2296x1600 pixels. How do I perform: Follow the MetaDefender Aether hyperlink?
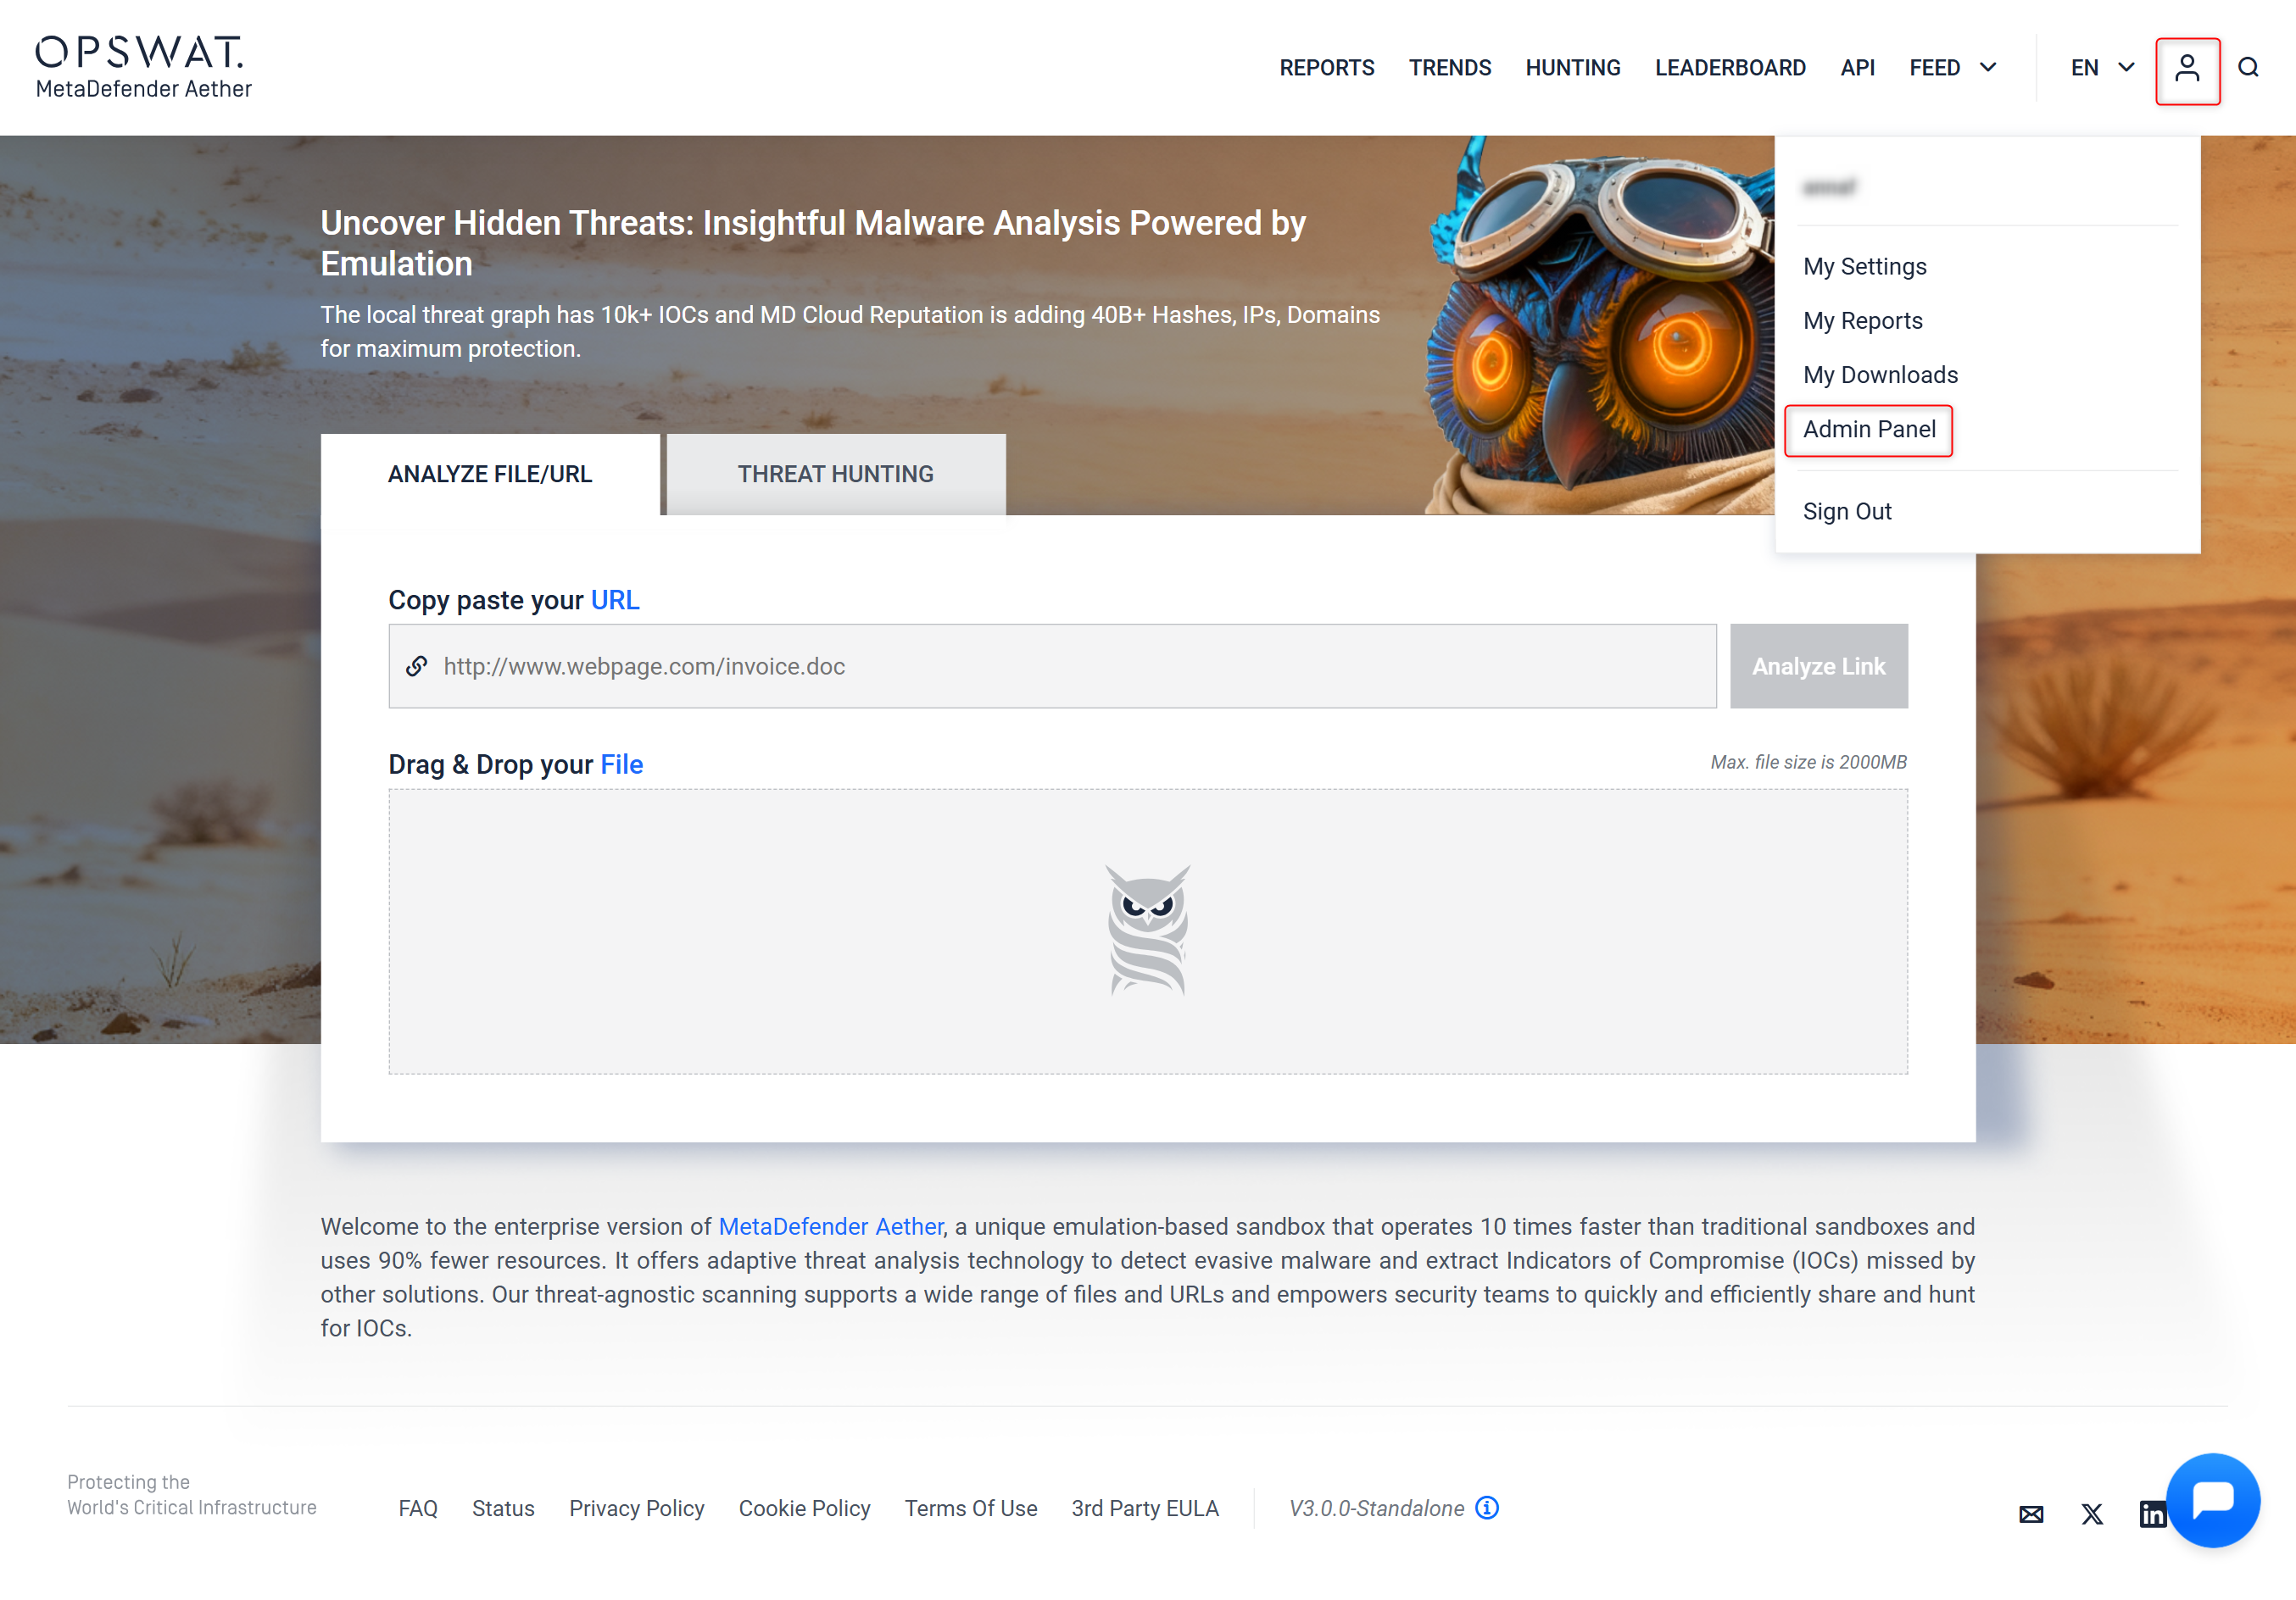click(x=830, y=1226)
